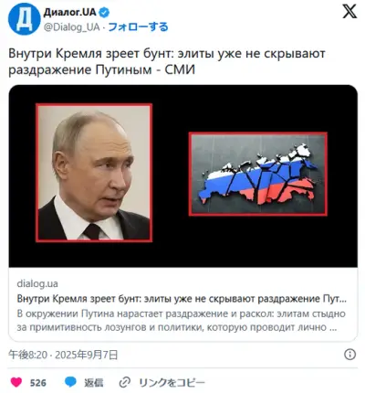The image size is (365, 393).
Task: Click the copy link chain icon
Action: point(125,382)
